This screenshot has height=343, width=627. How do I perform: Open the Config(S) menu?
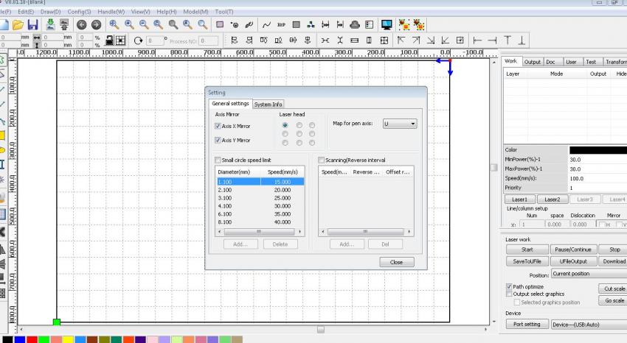coord(79,12)
